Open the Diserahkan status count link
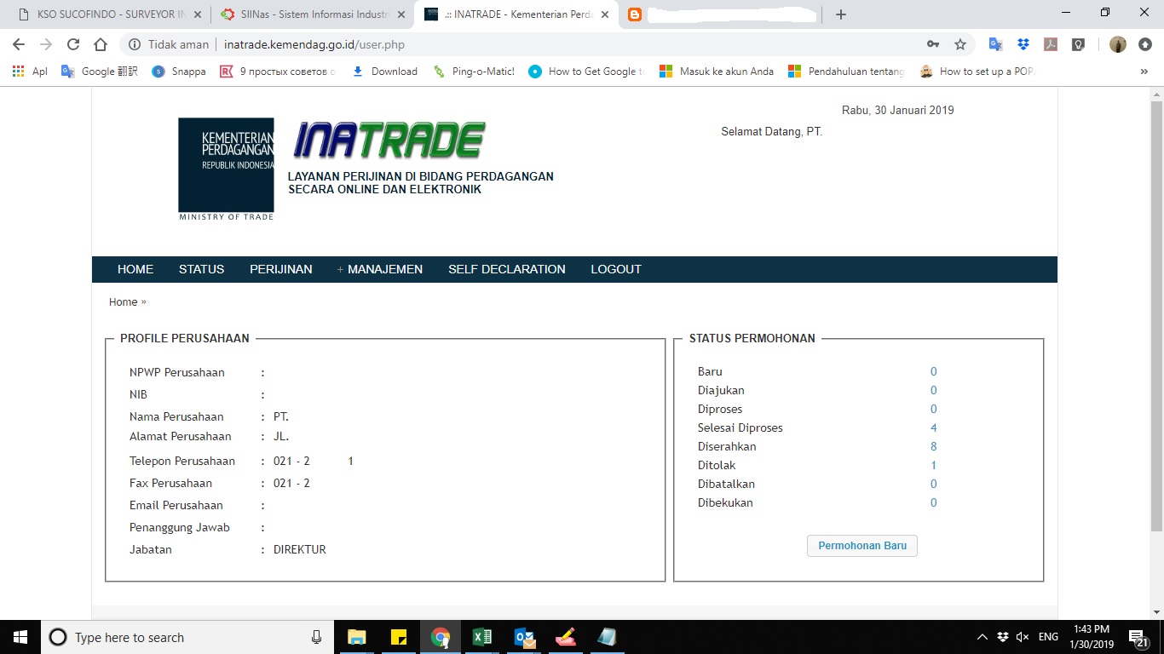This screenshot has height=654, width=1164. [x=933, y=446]
